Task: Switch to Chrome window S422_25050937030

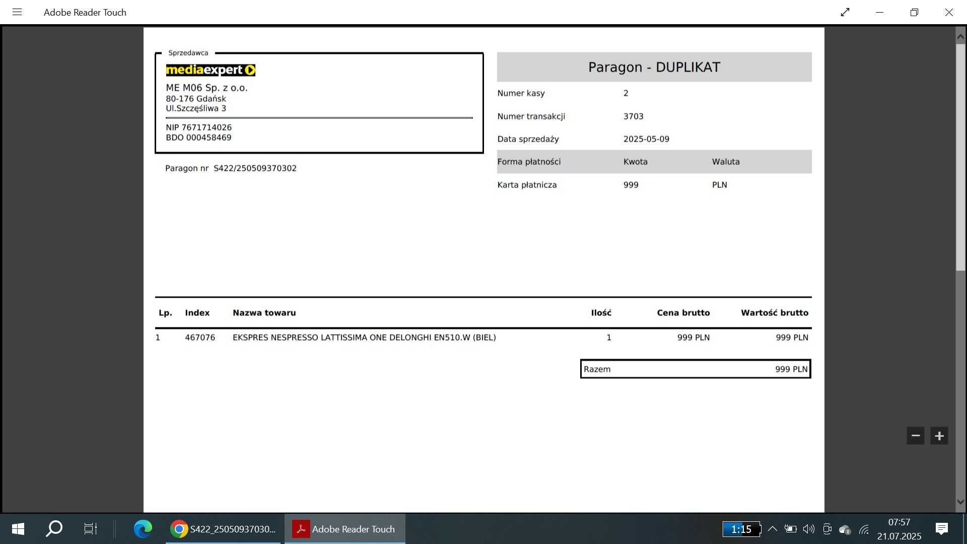Action: (x=223, y=529)
